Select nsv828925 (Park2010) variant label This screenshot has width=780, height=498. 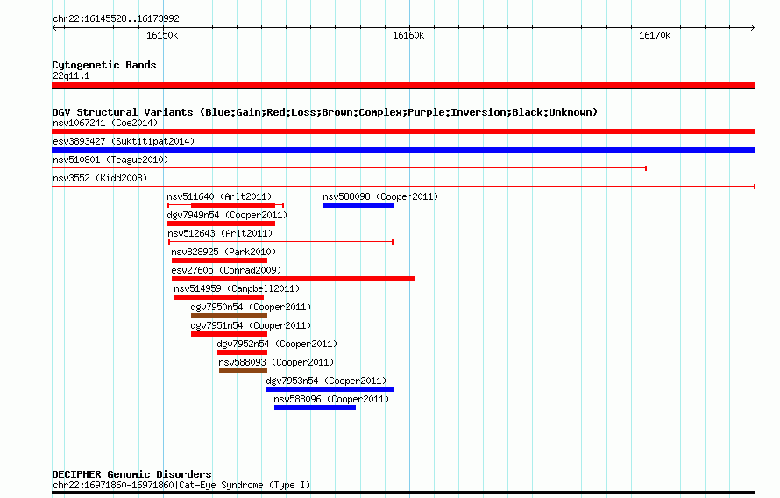223,252
